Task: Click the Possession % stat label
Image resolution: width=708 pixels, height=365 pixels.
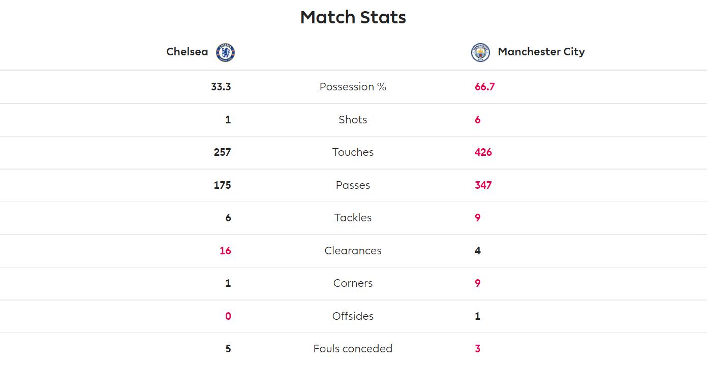Action: [x=353, y=87]
